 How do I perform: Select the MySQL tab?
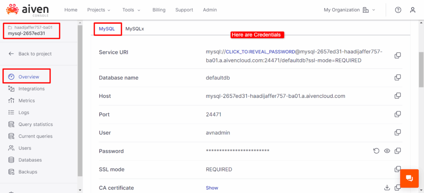pyautogui.click(x=107, y=29)
